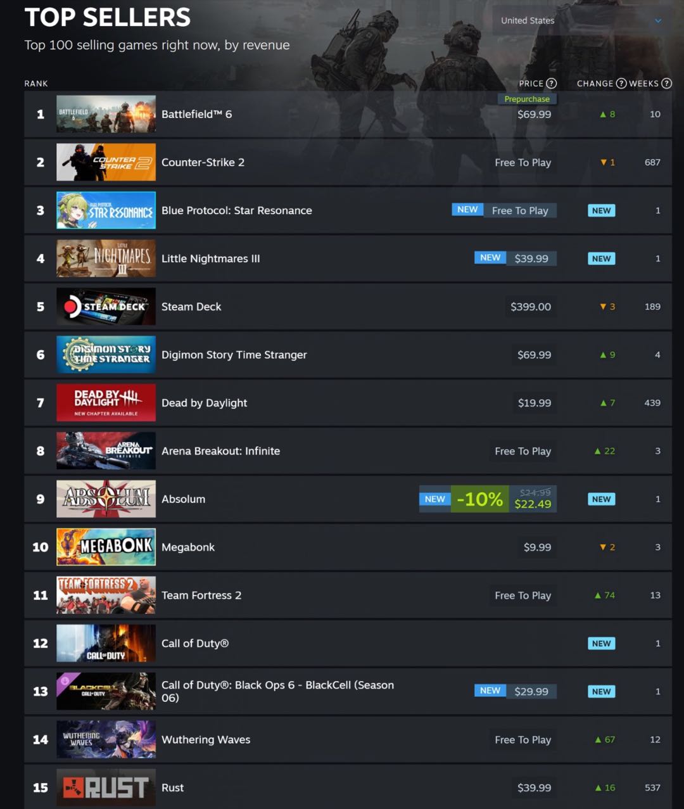The height and width of the screenshot is (809, 684).
Task: Click the Little Nightmares III $39.99 price
Action: tap(531, 258)
